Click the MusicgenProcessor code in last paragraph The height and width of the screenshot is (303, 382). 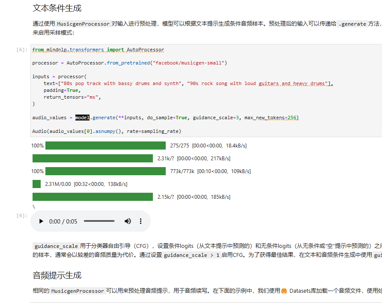pyautogui.click(x=78, y=291)
